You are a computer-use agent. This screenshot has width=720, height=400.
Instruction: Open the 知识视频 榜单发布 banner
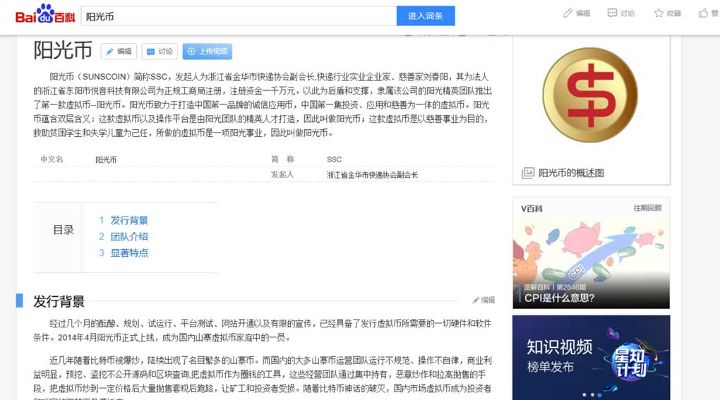point(591,358)
